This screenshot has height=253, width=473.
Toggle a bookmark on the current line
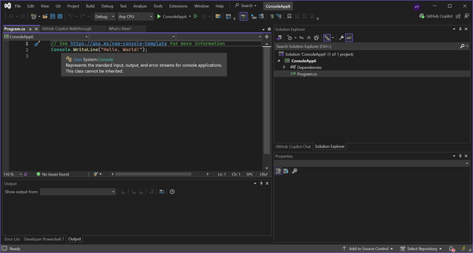tap(289, 16)
